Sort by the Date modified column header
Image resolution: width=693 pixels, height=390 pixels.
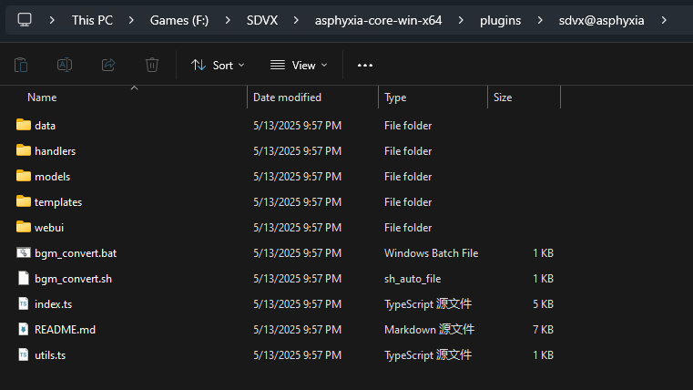click(x=287, y=97)
